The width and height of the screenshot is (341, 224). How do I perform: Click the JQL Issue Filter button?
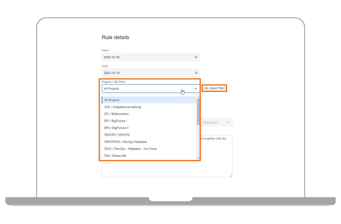coord(214,88)
